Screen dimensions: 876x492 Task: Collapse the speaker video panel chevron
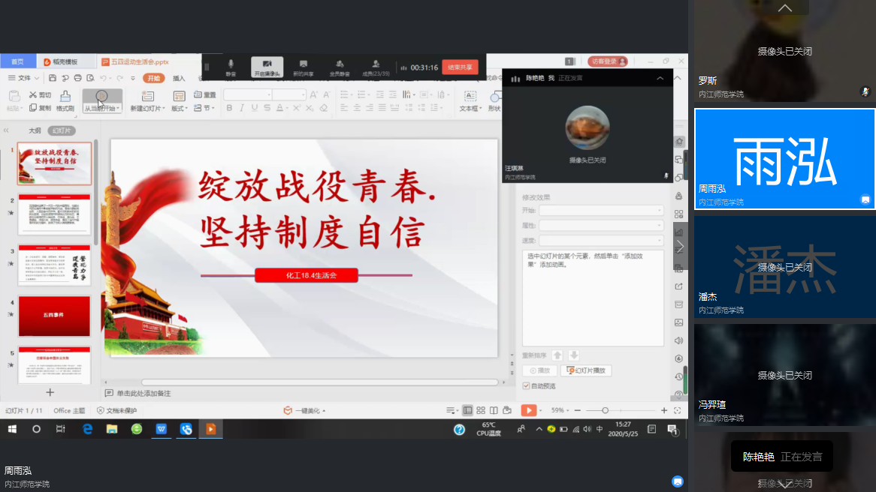pos(660,78)
